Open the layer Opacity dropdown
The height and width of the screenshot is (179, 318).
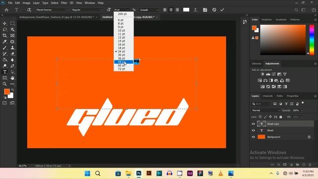302,110
